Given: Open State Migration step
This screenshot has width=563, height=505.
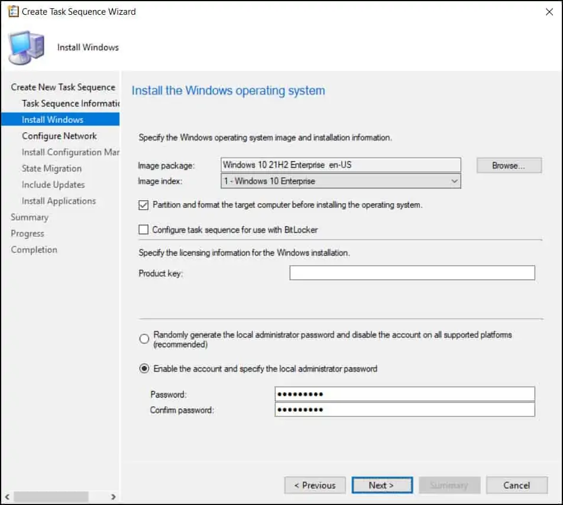Looking at the screenshot, I should [51, 168].
